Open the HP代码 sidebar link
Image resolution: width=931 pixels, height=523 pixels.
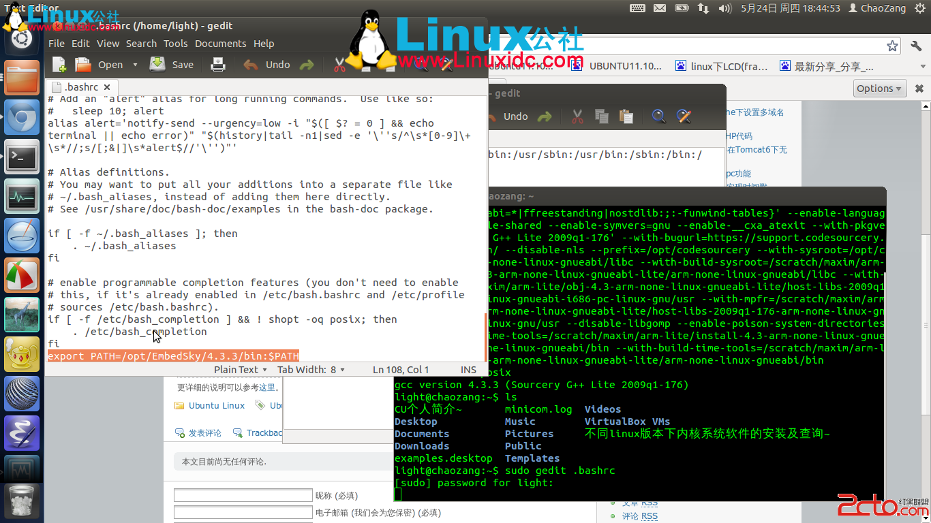739,136
